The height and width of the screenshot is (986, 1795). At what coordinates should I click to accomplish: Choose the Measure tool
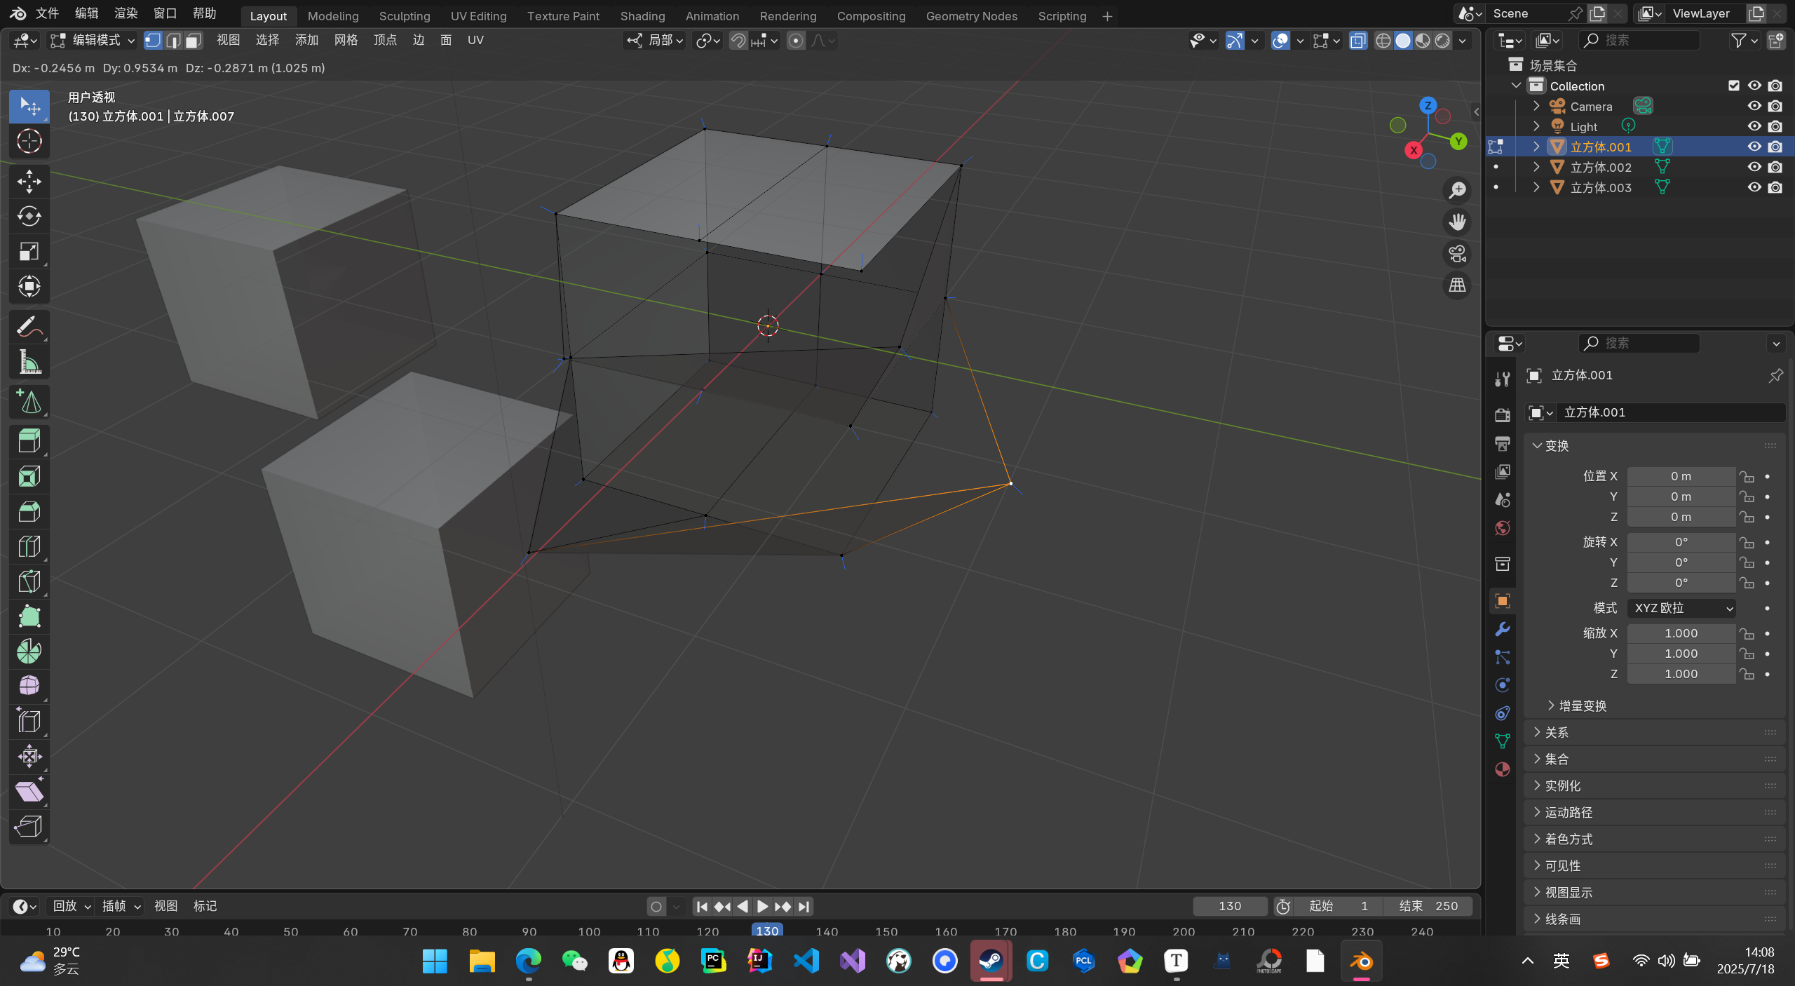(29, 363)
